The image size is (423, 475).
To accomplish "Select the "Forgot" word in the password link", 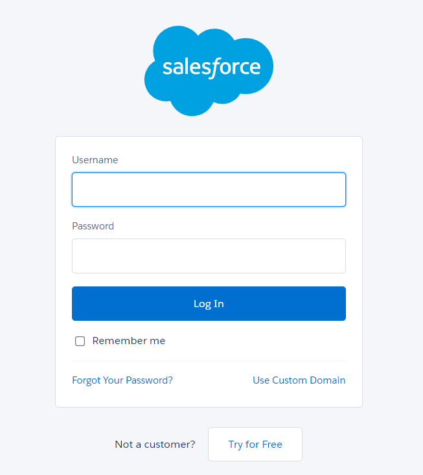I will point(86,380).
